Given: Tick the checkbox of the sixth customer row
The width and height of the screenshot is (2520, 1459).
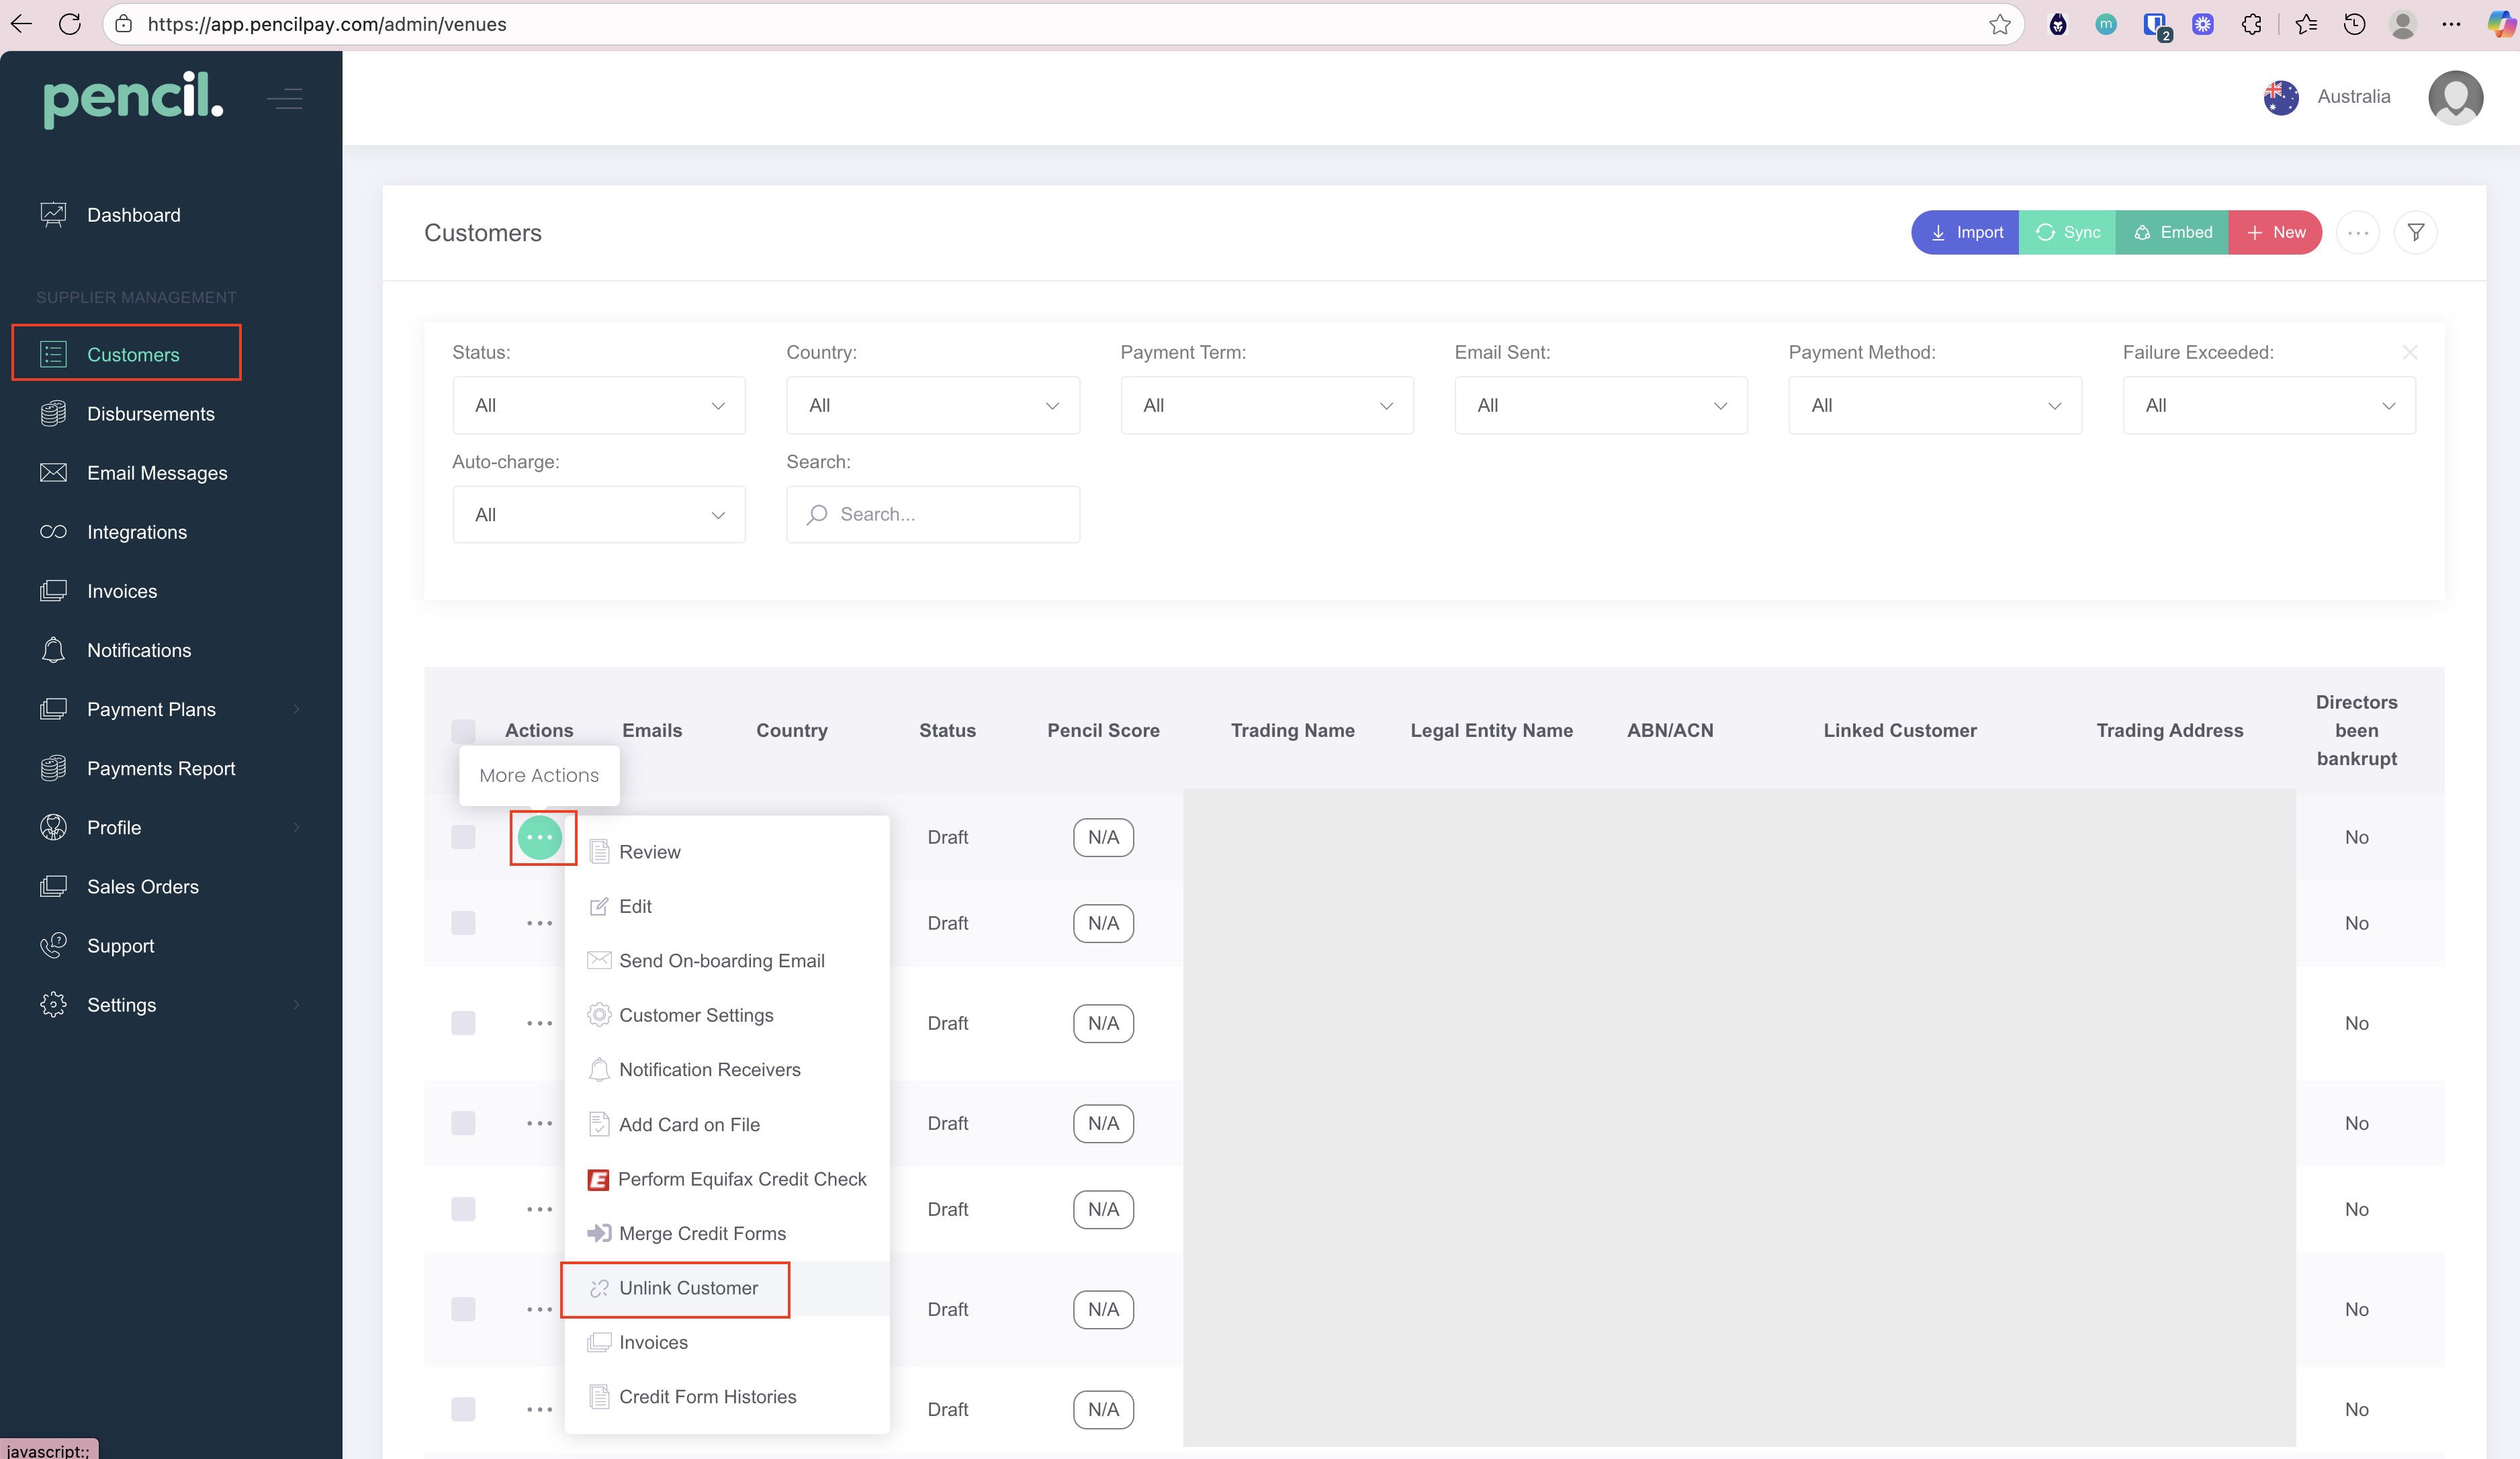Looking at the screenshot, I should tap(463, 1309).
